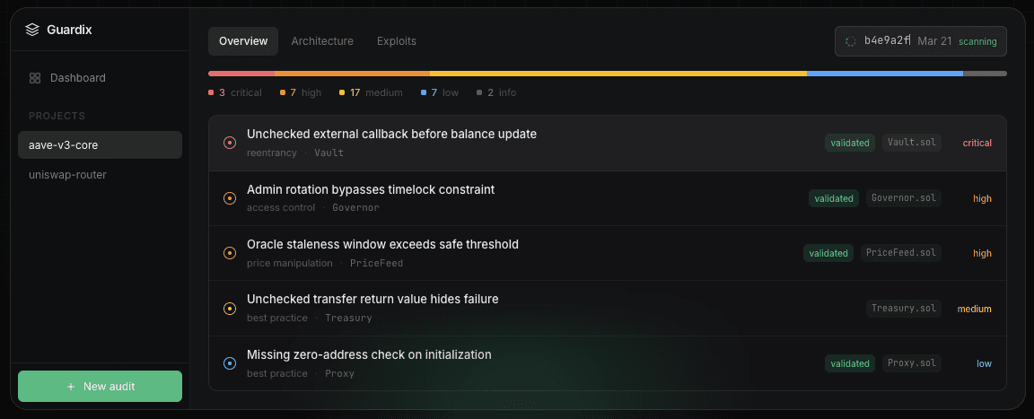Select the Overview tab

tap(243, 41)
